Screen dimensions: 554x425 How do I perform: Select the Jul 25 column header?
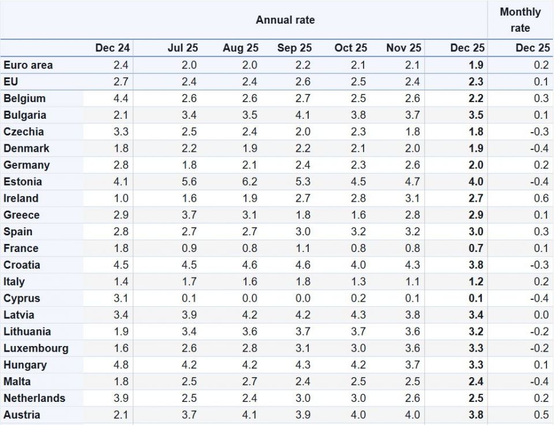182,48
